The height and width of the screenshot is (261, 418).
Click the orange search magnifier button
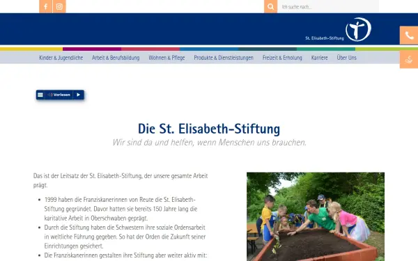270,6
